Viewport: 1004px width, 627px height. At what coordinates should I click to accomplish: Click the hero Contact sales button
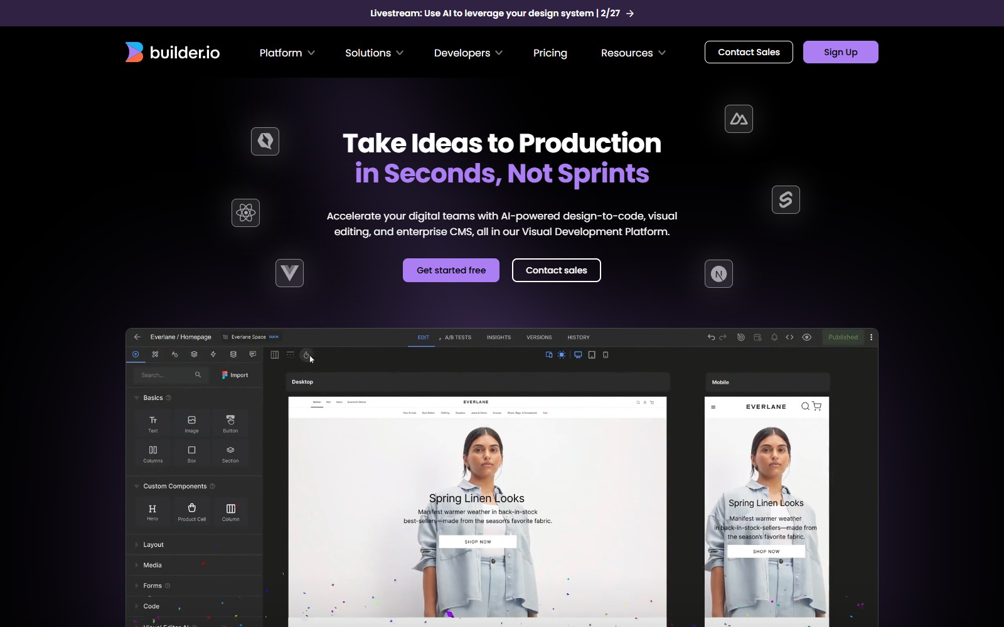point(557,270)
